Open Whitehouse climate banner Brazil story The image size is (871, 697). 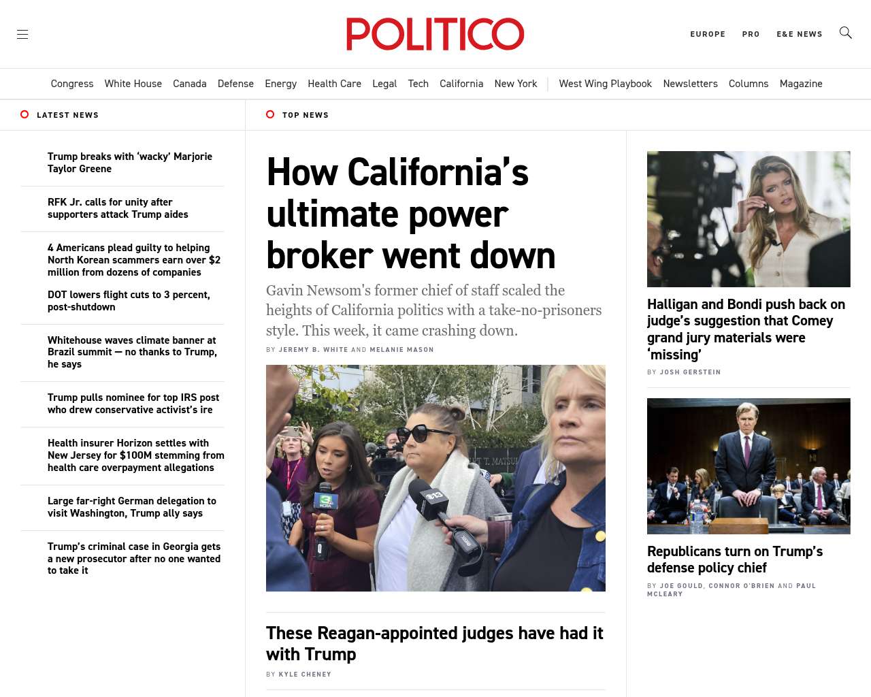click(x=132, y=352)
